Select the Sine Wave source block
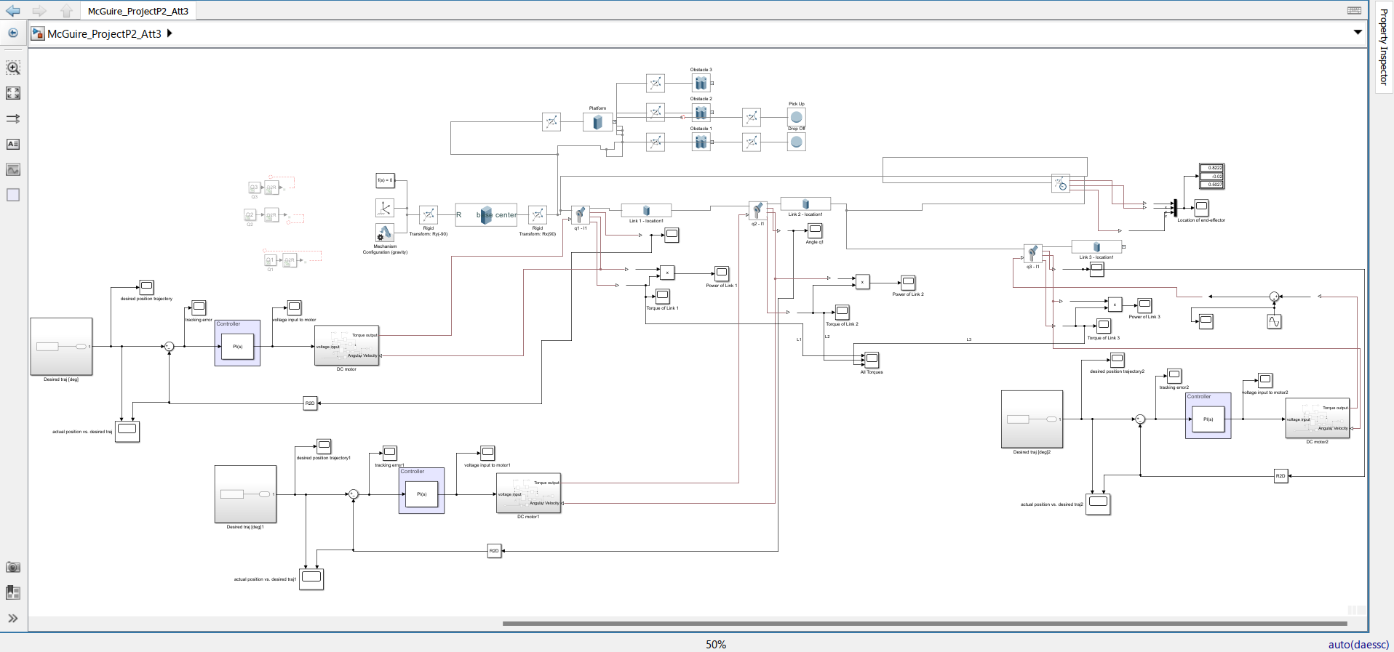This screenshot has width=1394, height=652. coord(1274,321)
